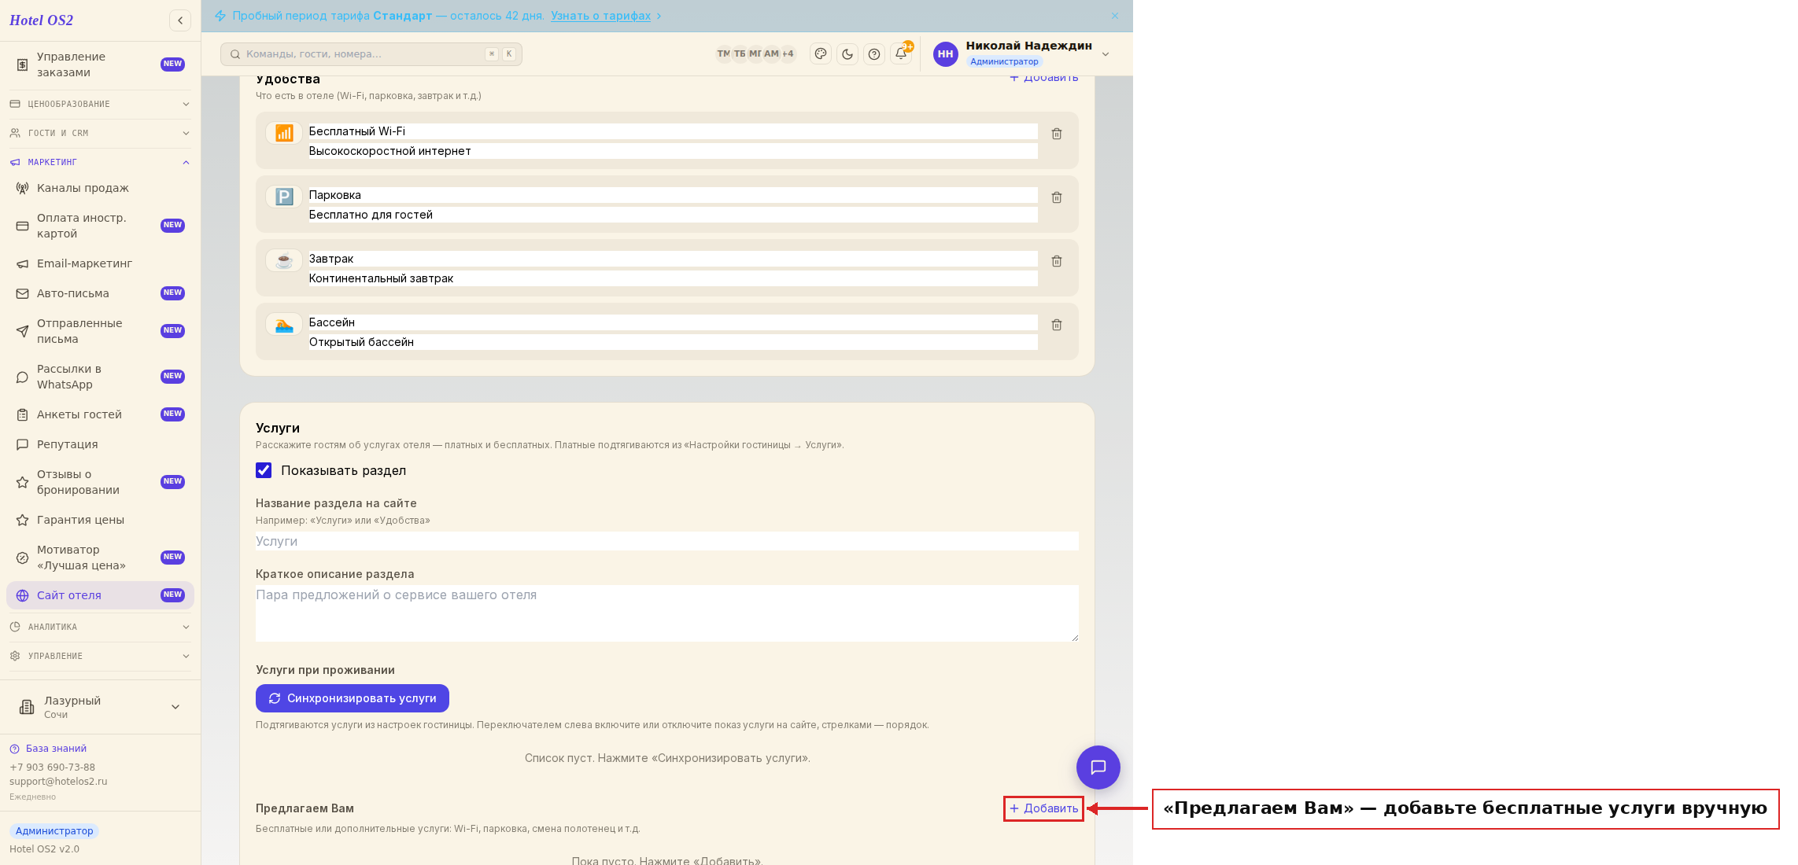Viewport: 1798px width, 865px height.
Task: Edit Открытый бассейн description field
Action: tap(674, 342)
